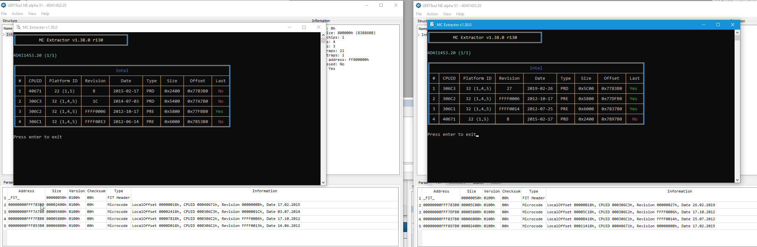Select address 00000000FFF853B0 in left FIT table
Viewport: 757px width, 247px height.
coord(26,226)
